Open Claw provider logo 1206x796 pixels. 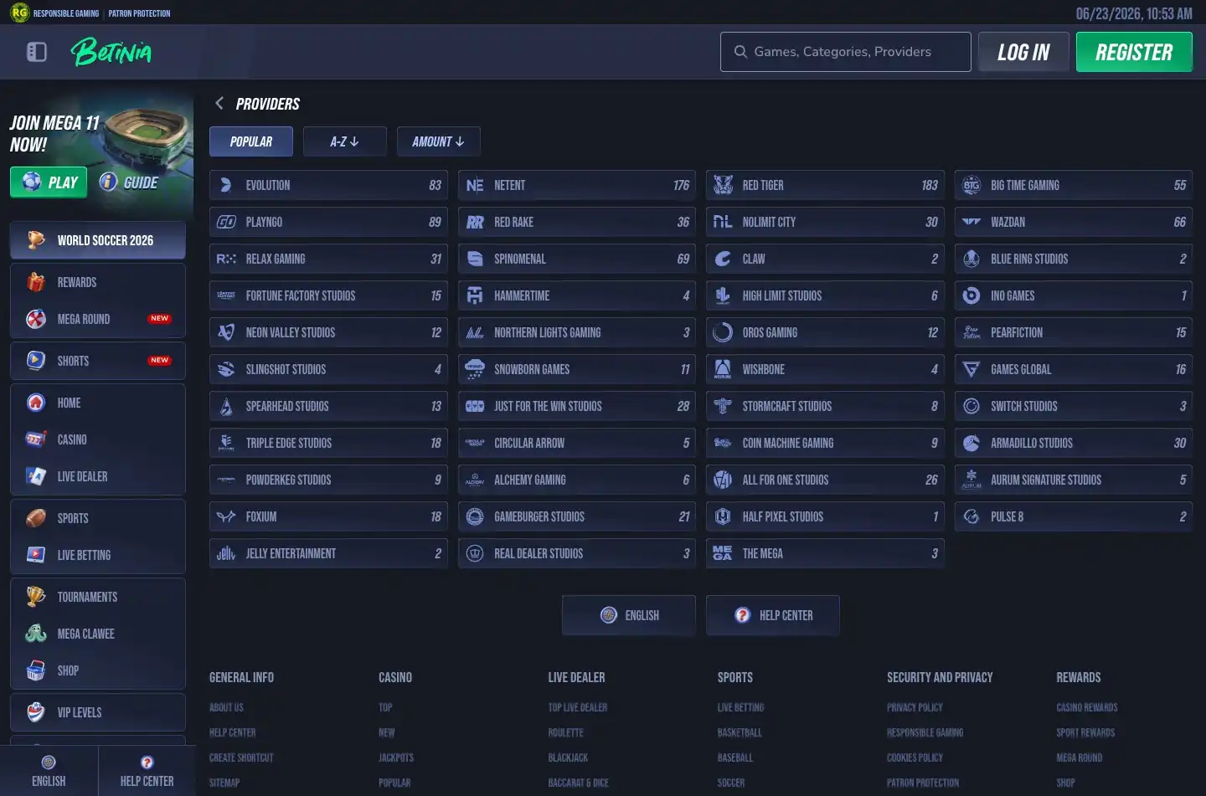click(x=723, y=259)
